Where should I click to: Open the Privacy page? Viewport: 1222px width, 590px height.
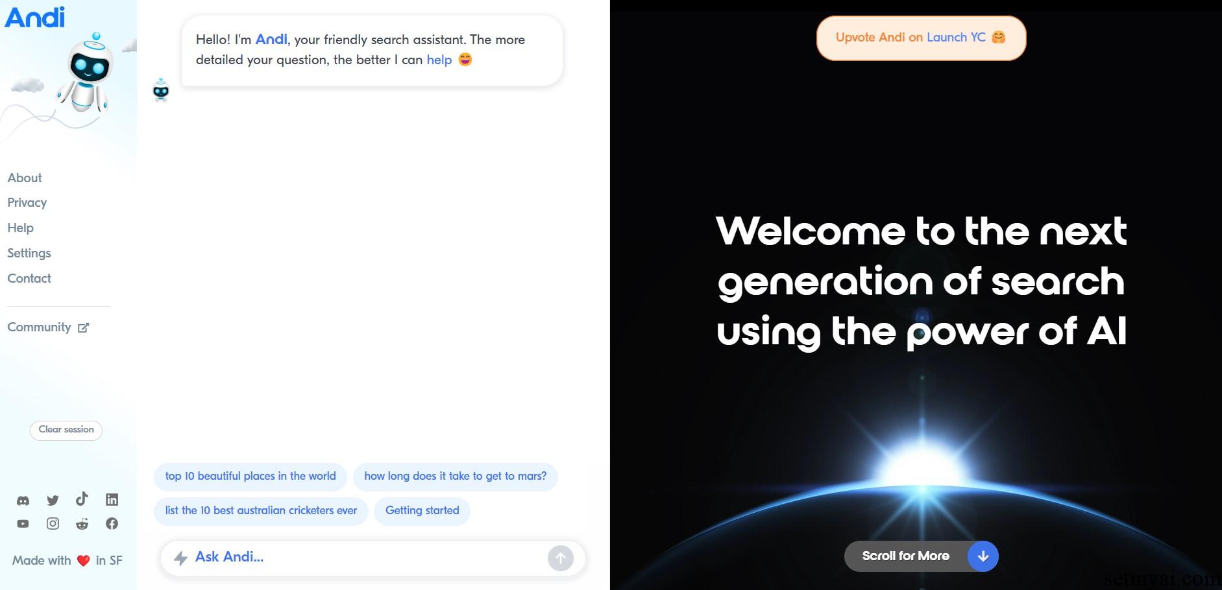point(27,202)
